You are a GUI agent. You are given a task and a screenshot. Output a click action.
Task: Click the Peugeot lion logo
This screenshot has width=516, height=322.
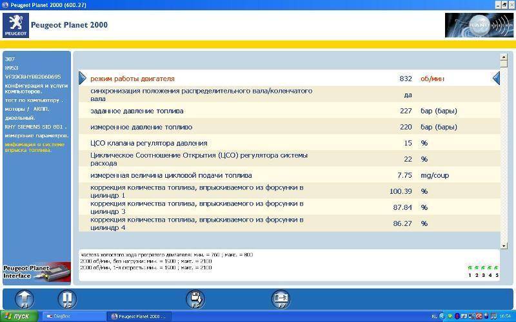pos(15,26)
